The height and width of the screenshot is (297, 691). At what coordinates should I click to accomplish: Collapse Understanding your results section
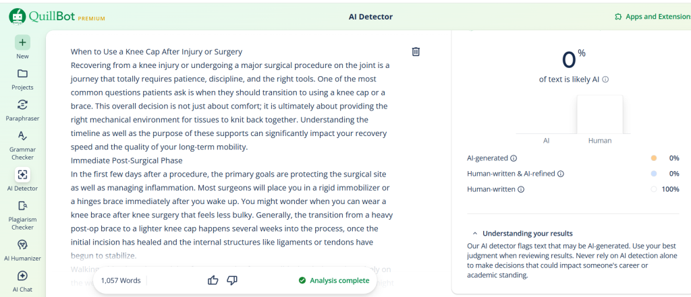point(475,233)
